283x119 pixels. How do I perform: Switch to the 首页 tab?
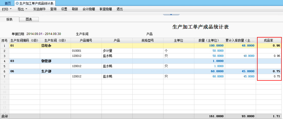8,3
